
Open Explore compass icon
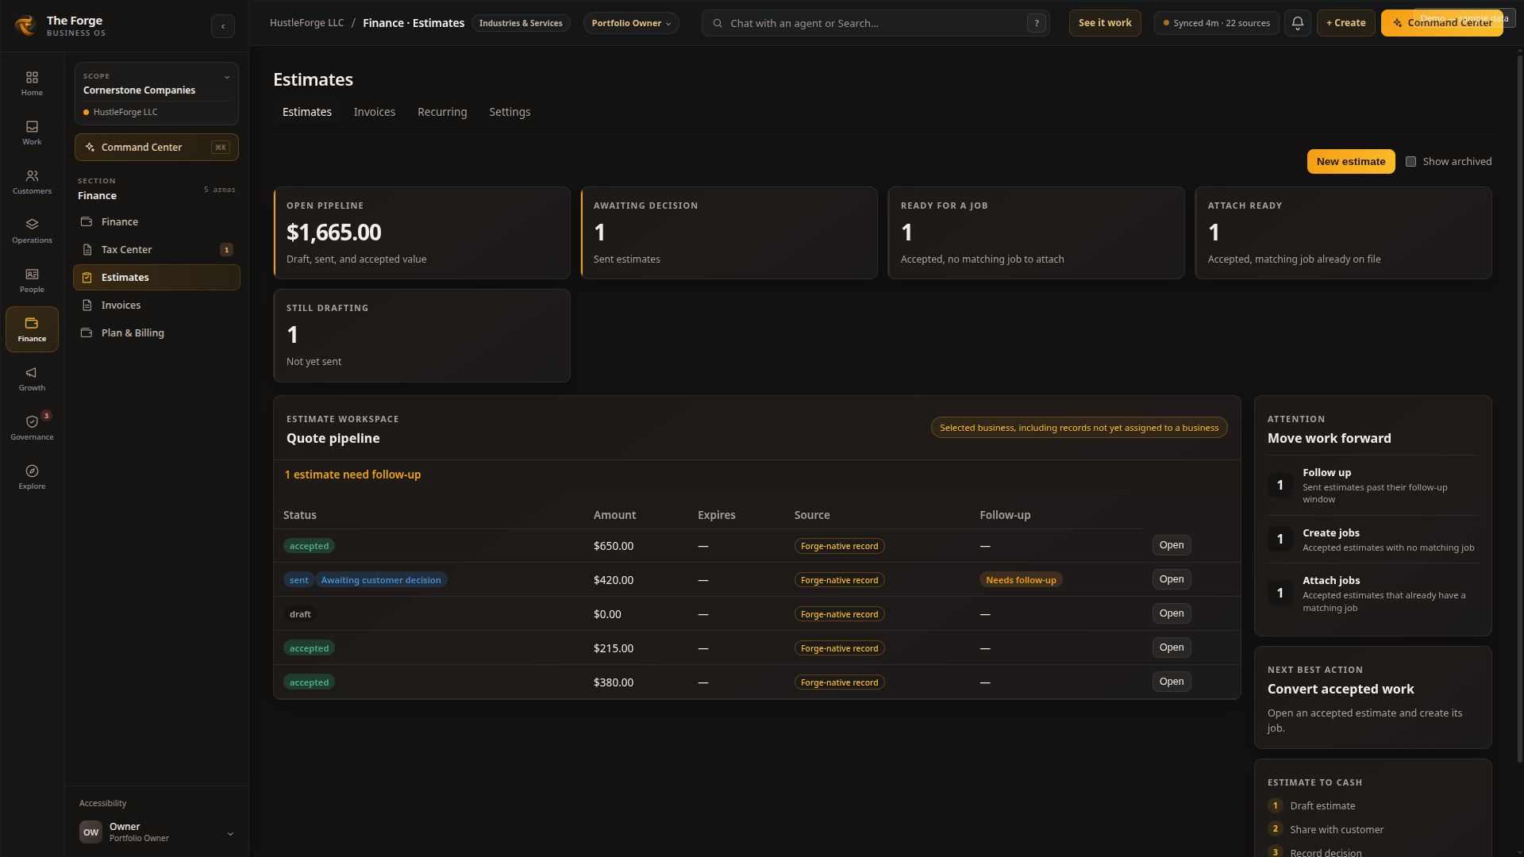[32, 477]
